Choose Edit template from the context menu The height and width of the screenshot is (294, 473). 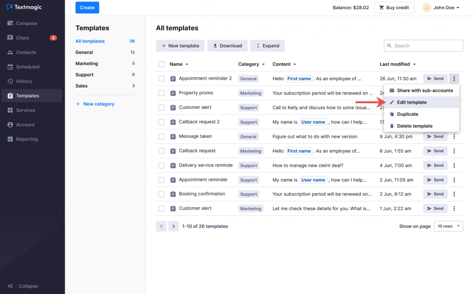tap(412, 102)
